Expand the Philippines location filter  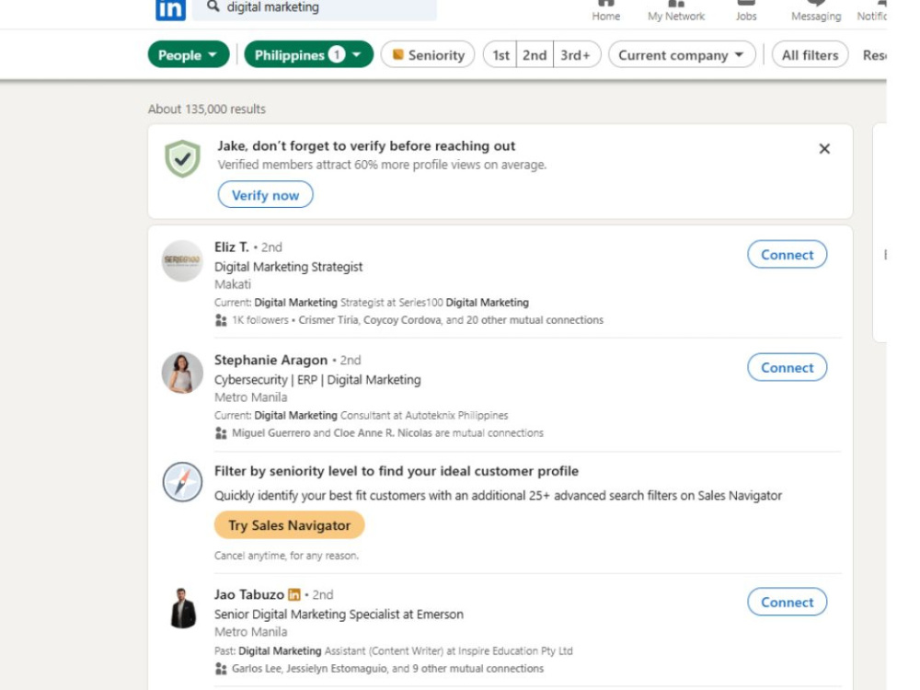(308, 54)
